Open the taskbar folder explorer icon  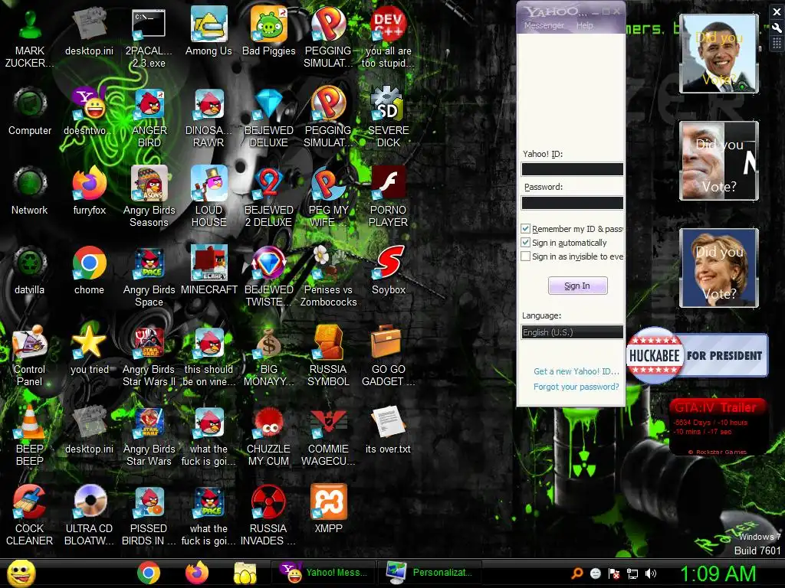(x=245, y=573)
